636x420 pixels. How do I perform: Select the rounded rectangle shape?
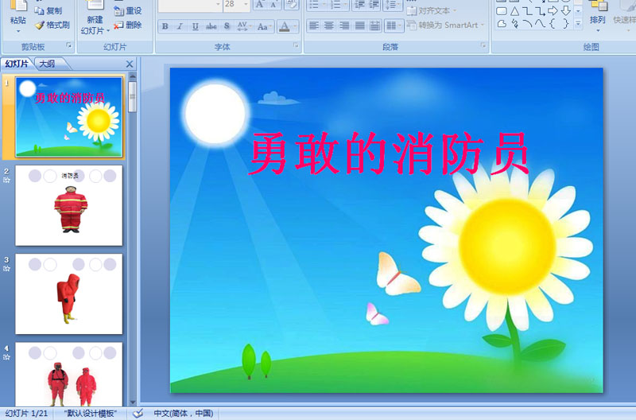click(502, 11)
